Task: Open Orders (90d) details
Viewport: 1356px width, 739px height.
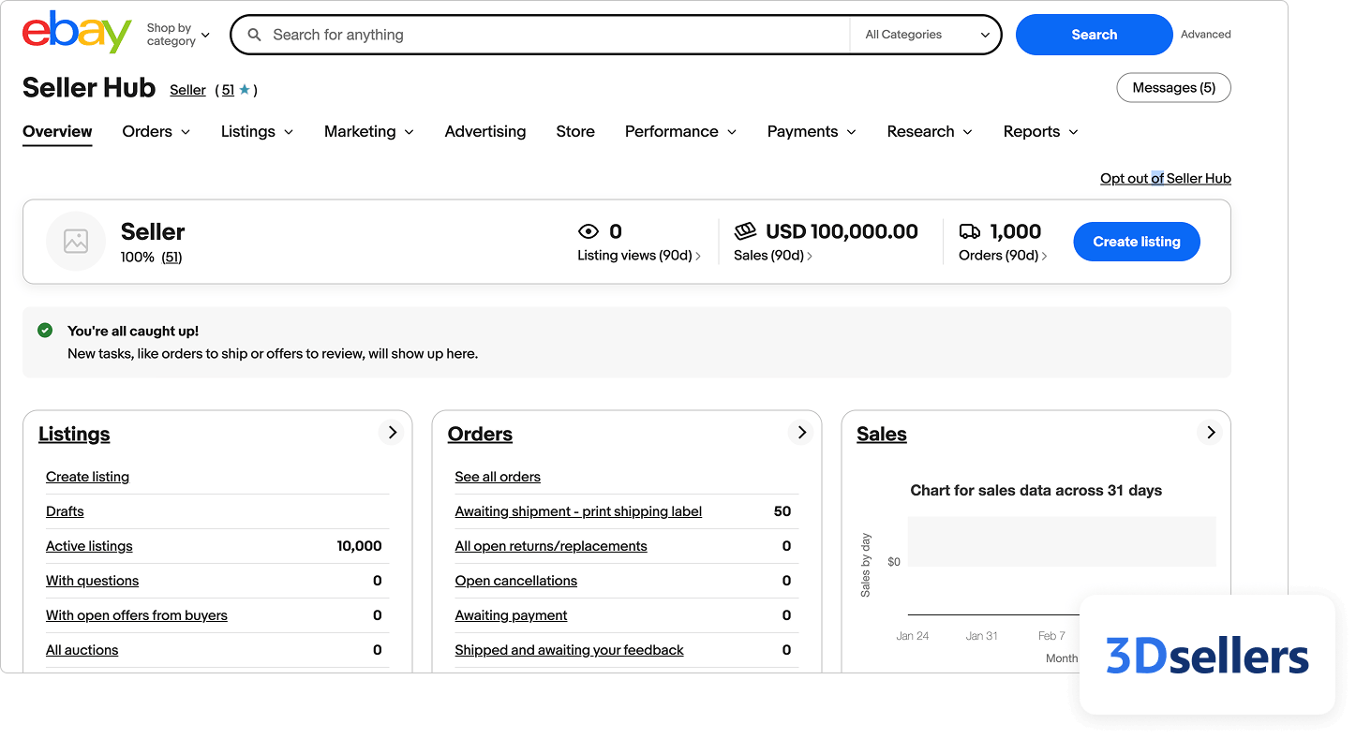Action: tap(1003, 256)
